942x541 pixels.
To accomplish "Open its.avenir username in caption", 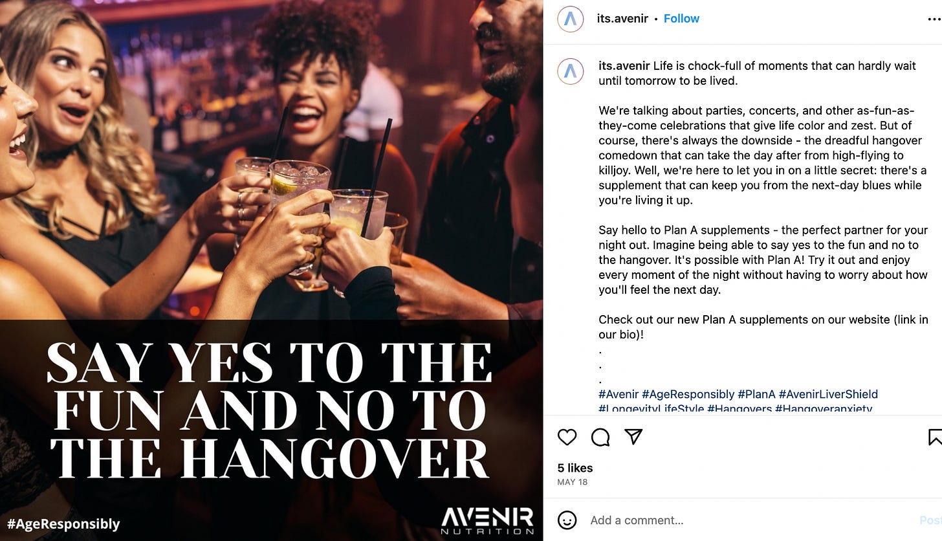I will coord(624,66).
